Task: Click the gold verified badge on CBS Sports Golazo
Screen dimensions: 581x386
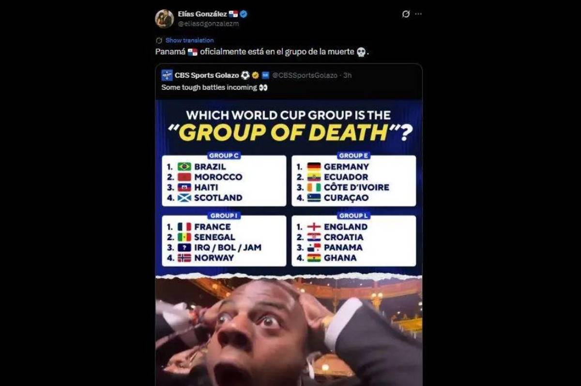Action: tap(255, 75)
